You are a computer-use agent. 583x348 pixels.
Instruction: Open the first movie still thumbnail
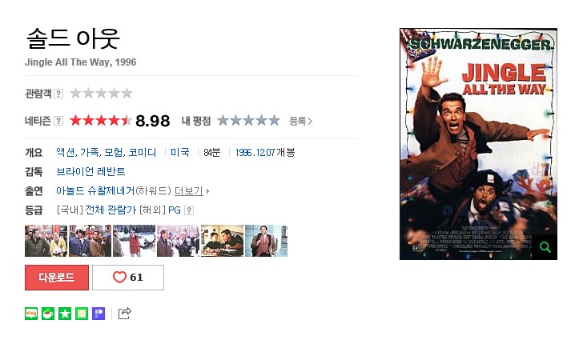point(46,241)
